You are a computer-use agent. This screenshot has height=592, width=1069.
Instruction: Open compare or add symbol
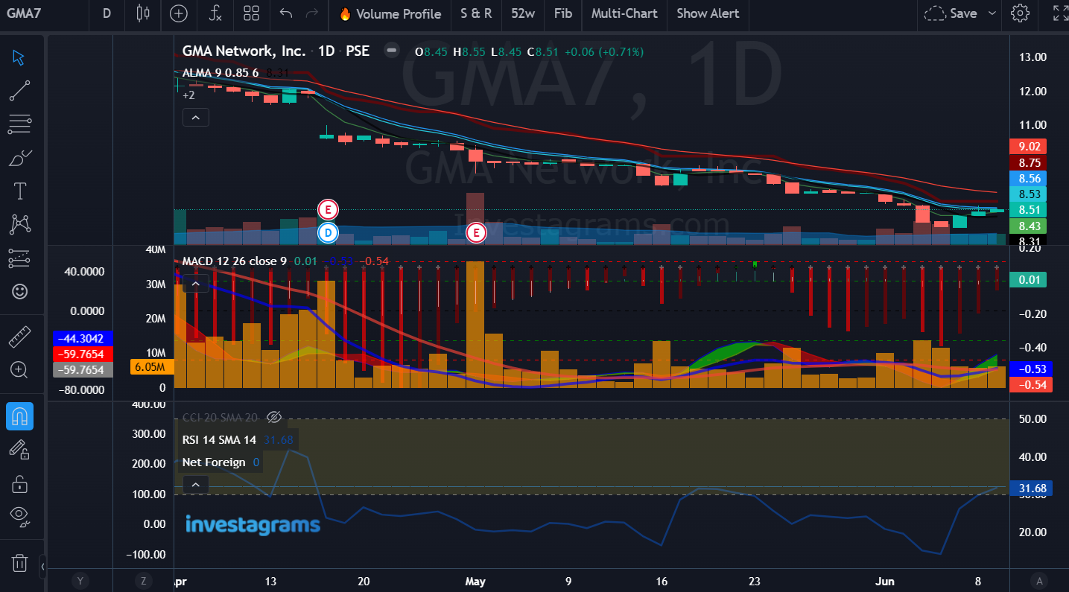179,13
